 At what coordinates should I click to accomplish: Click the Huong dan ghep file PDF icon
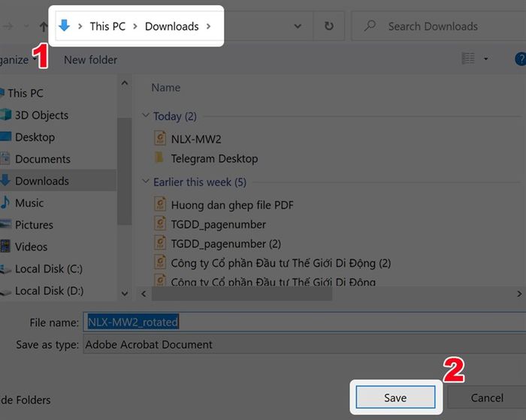(159, 204)
